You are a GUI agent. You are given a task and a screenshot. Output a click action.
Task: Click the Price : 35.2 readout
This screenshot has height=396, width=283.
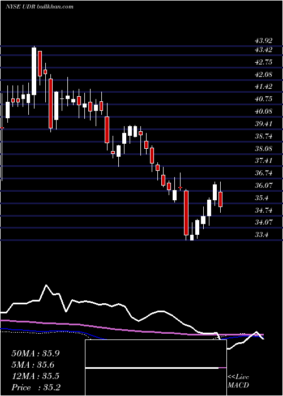tap(36, 388)
